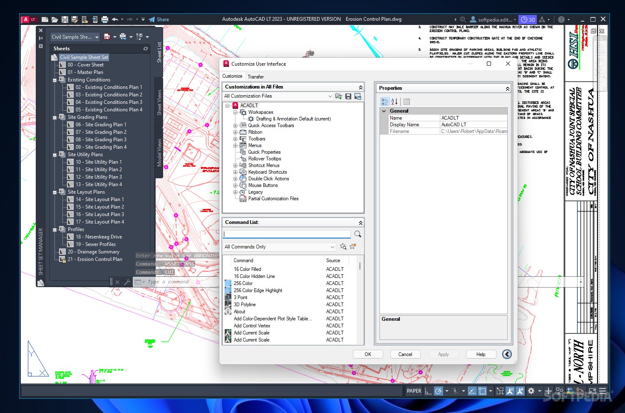Collapse the General section in Properties
Viewport: 625px width, 413px height.
pos(384,111)
